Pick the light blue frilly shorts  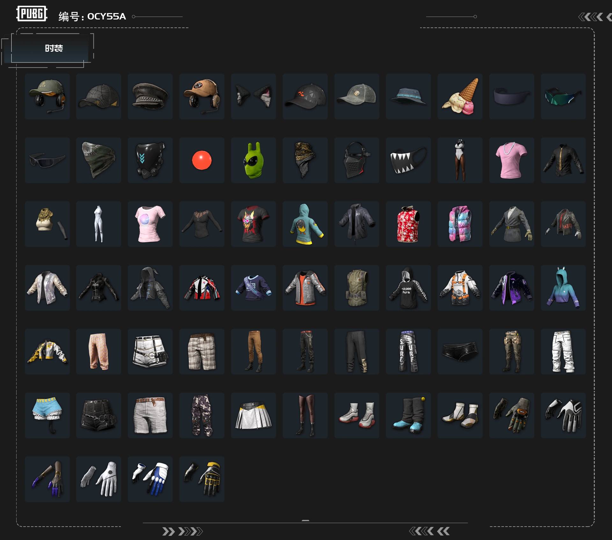47,415
